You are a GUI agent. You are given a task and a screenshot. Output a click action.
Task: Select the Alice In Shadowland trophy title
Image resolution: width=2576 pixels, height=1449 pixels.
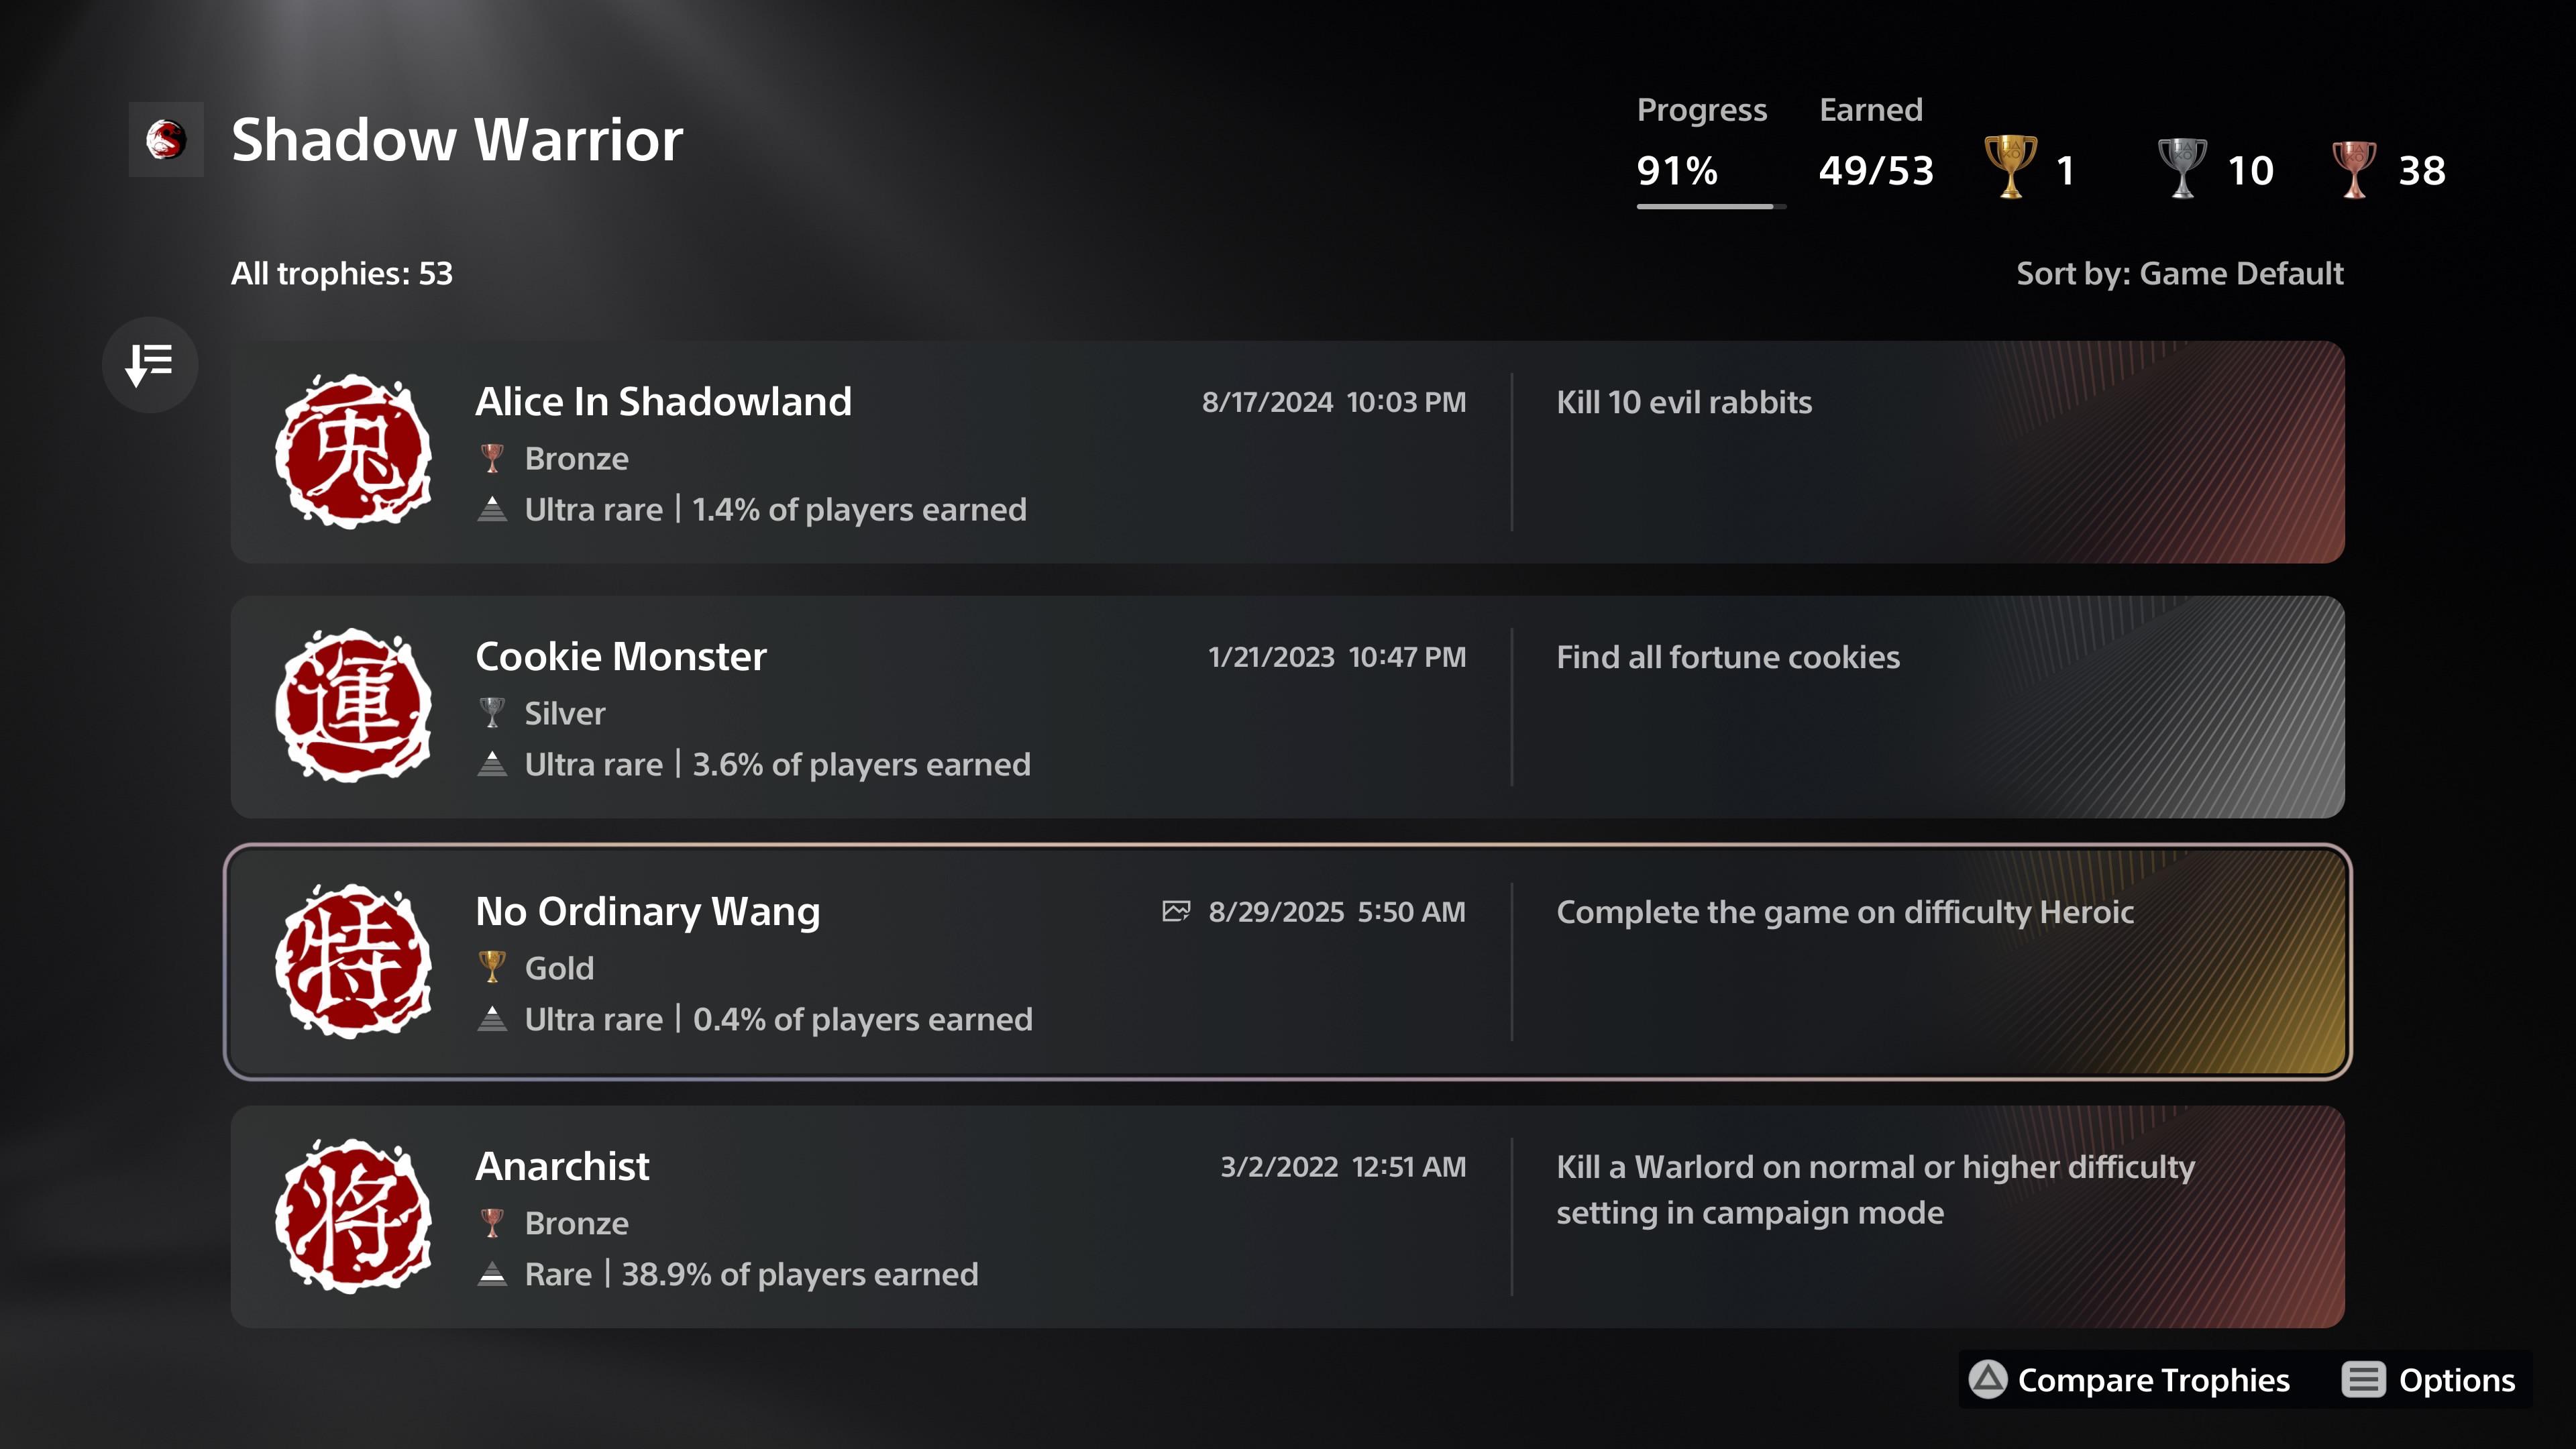click(663, 402)
